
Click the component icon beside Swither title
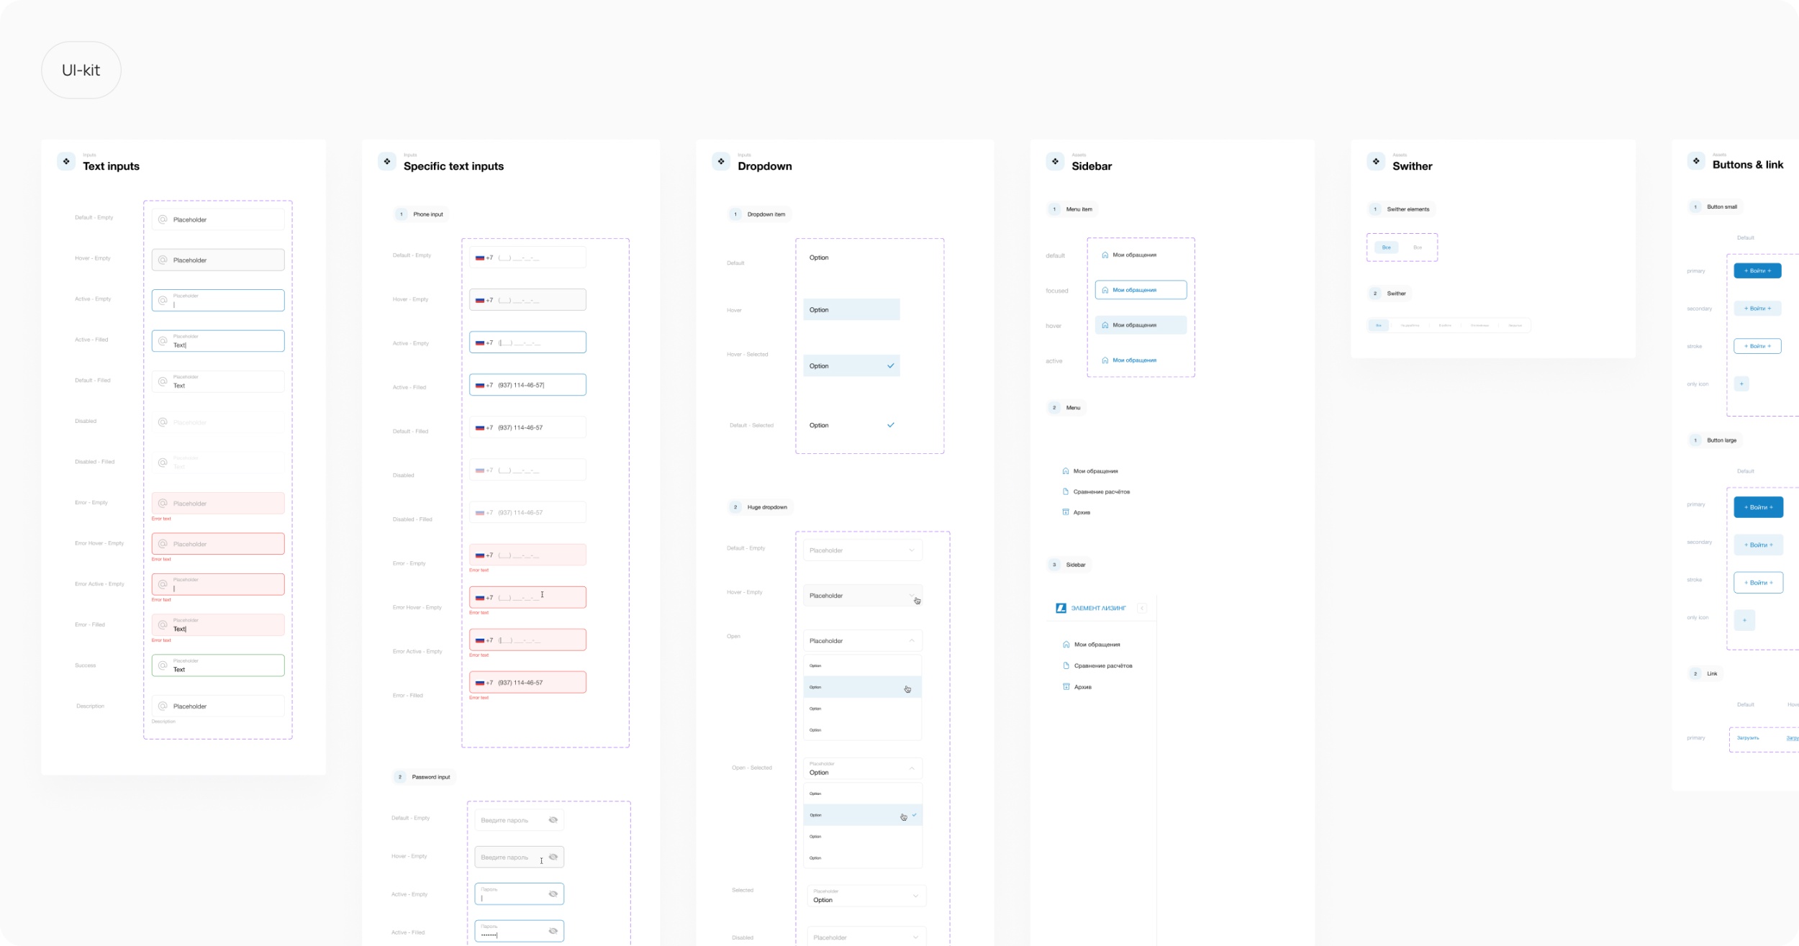(x=1376, y=161)
